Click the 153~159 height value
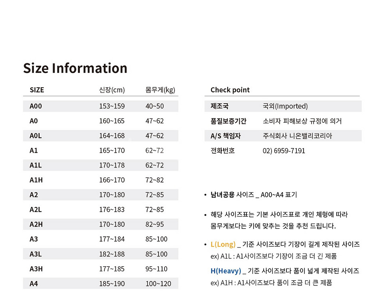 [x=112, y=106]
